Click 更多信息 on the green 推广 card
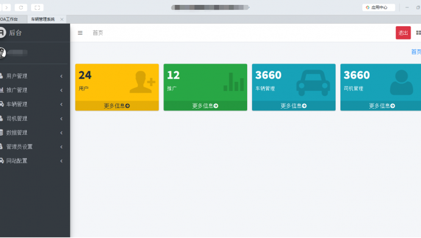 [x=205, y=106]
